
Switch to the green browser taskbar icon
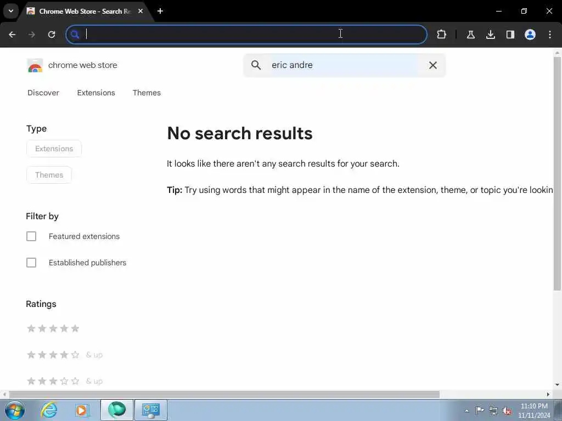point(117,410)
